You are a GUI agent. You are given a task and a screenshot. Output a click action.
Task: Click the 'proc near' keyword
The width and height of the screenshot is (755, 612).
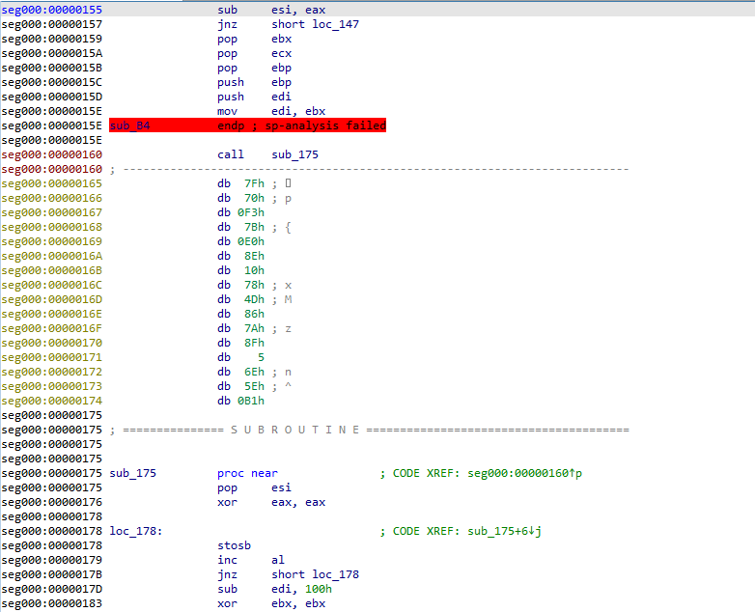(x=247, y=473)
